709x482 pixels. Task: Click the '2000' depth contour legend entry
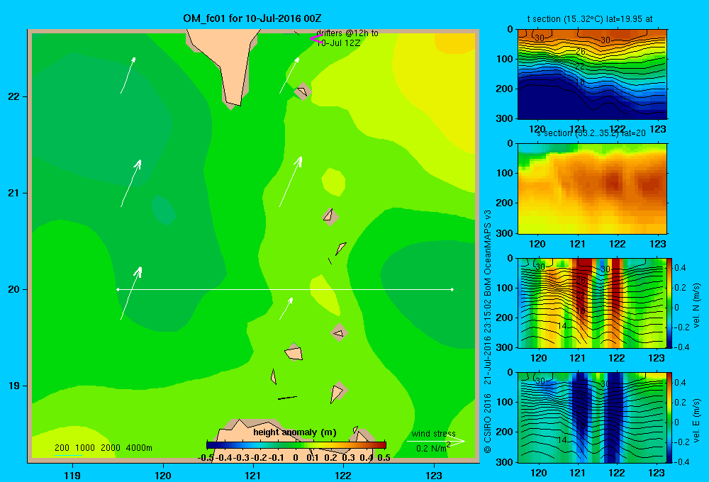[x=111, y=448]
